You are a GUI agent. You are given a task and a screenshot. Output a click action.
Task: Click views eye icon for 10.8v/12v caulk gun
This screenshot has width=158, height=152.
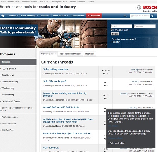click(105, 82)
